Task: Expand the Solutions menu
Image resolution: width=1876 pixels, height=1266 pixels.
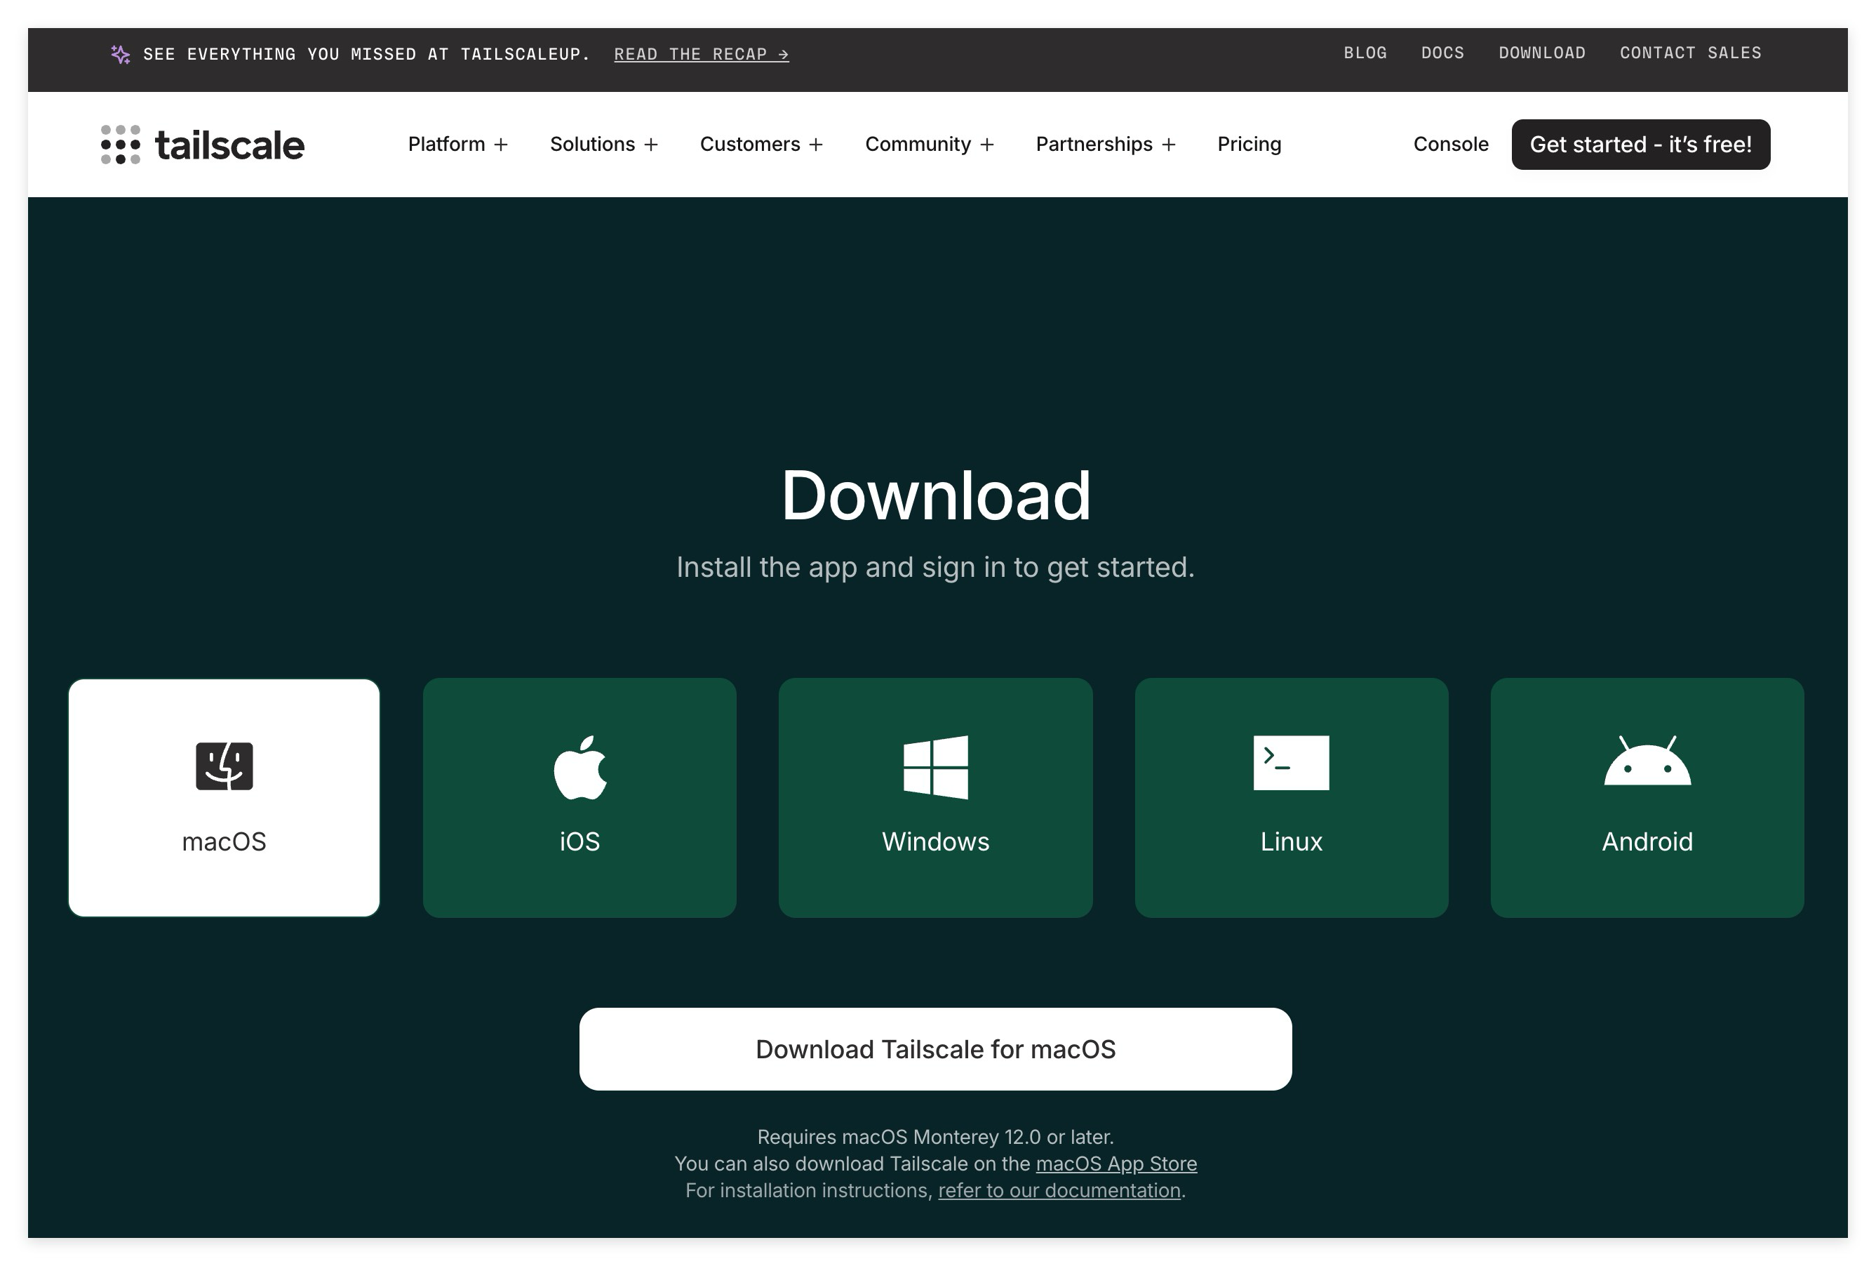Action: click(604, 145)
